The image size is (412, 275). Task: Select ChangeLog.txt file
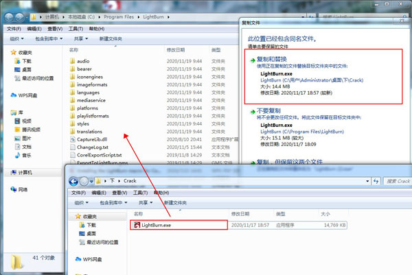[x=93, y=147]
